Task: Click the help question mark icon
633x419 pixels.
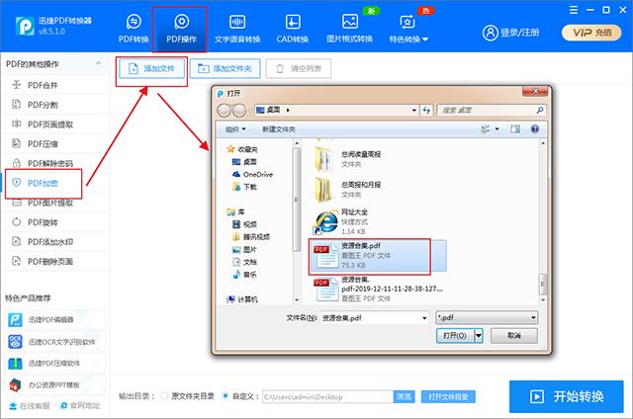Action: (534, 129)
